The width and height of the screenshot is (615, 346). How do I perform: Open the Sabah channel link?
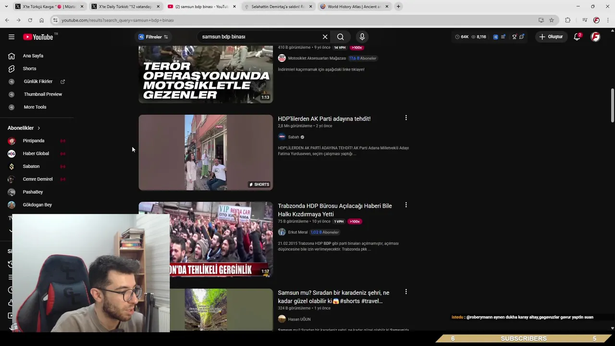294,137
